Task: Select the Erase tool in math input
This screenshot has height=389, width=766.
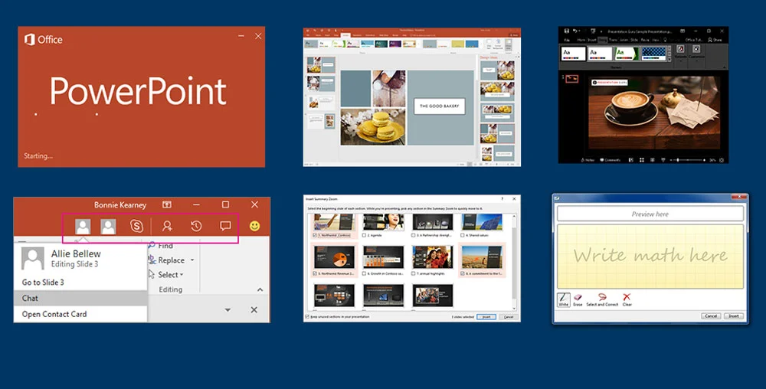Action: coord(578,299)
